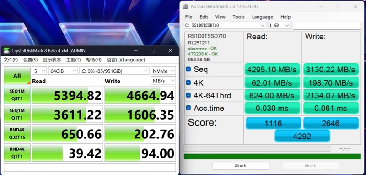This screenshot has height=175, width=366.
Task: Close the AS SSD Benchmark window
Action: (x=355, y=6)
